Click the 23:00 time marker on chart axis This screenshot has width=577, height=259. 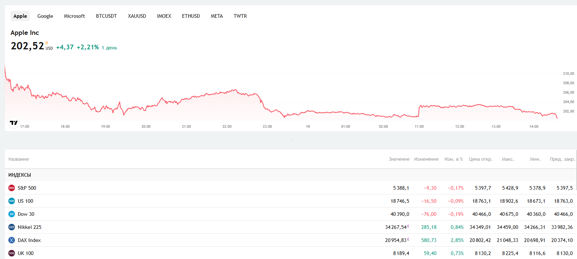[x=267, y=127]
